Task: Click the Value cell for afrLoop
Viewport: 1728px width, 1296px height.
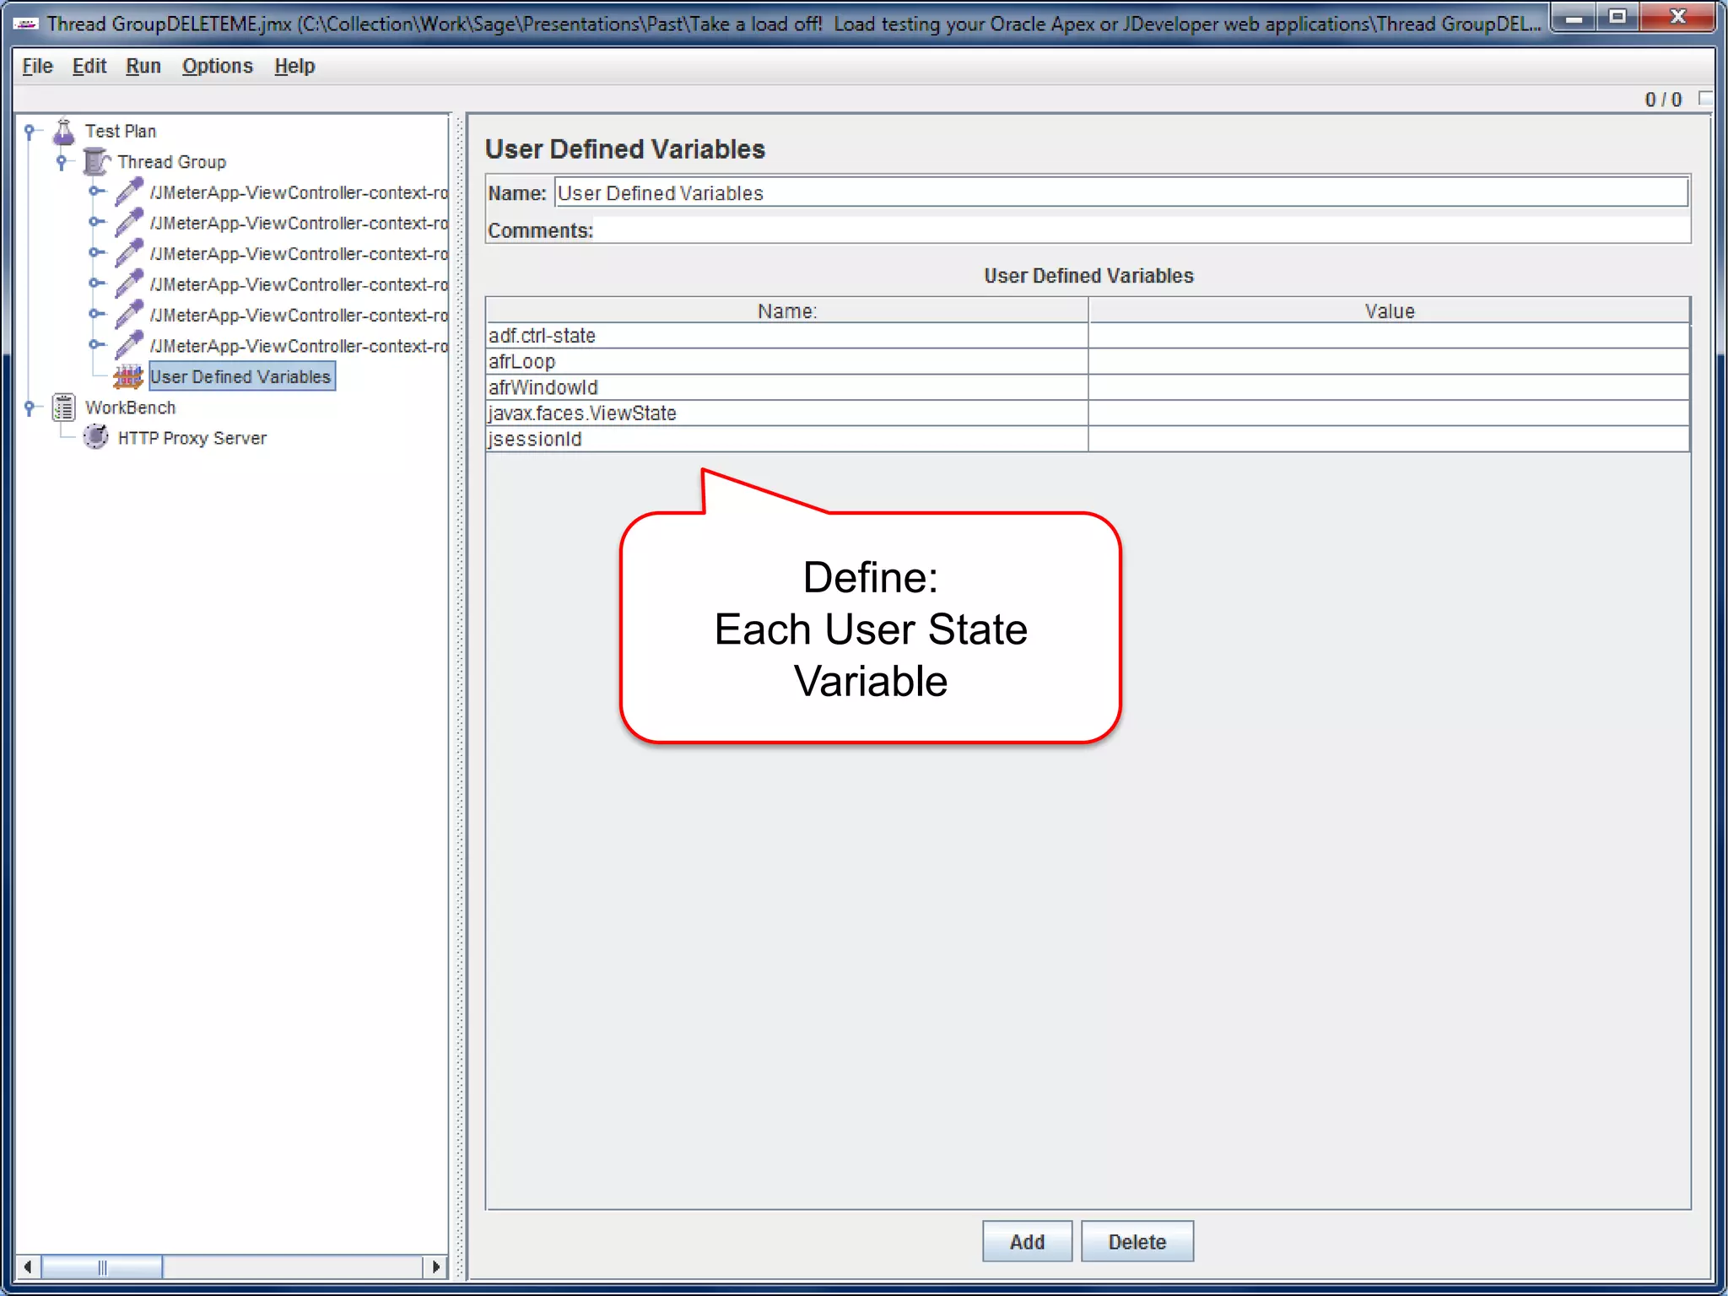Action: pos(1389,361)
